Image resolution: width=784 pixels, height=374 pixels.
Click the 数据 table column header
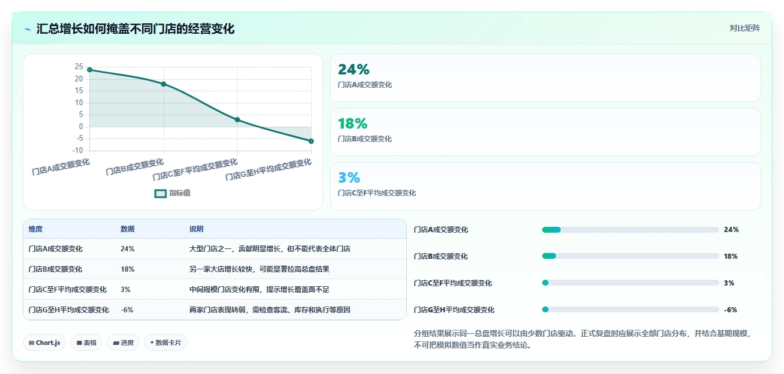128,229
